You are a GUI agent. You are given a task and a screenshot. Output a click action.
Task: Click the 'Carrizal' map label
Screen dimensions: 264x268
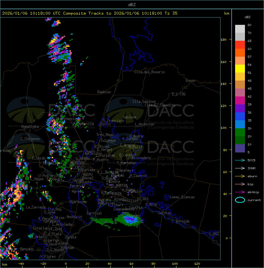click(94, 213)
